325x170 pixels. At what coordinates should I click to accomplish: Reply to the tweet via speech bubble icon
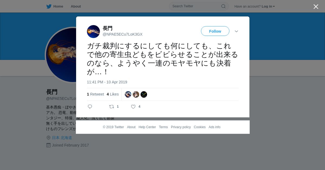(90, 107)
